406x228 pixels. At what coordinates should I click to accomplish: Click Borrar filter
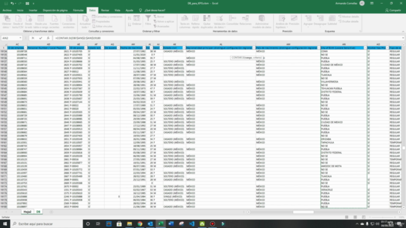click(159, 16)
